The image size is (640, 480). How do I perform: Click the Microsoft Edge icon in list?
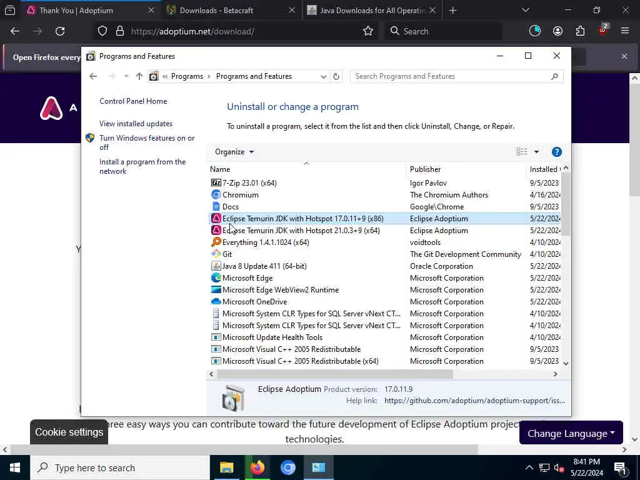216,277
